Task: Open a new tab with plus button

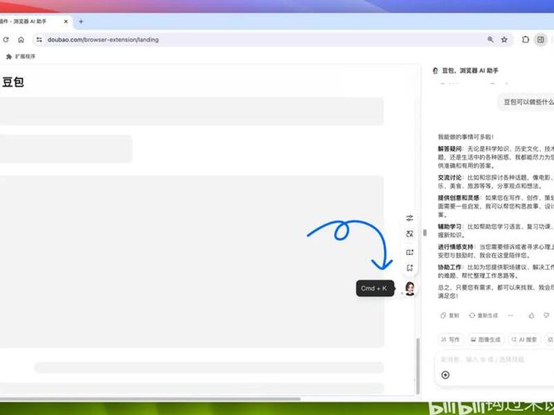Action: click(x=81, y=21)
